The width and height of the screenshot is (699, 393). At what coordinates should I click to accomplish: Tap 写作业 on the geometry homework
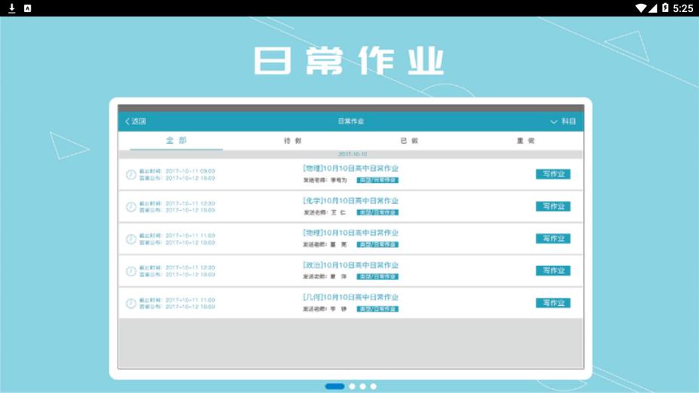pyautogui.click(x=553, y=303)
